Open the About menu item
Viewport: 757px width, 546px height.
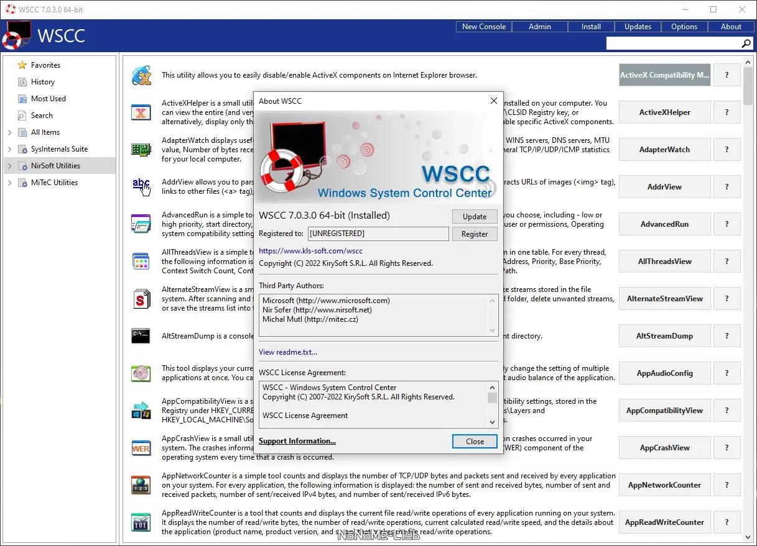coord(731,27)
